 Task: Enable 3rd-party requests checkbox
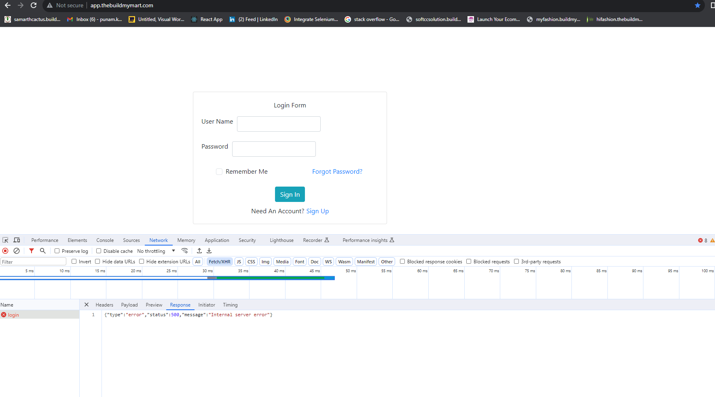(x=516, y=261)
